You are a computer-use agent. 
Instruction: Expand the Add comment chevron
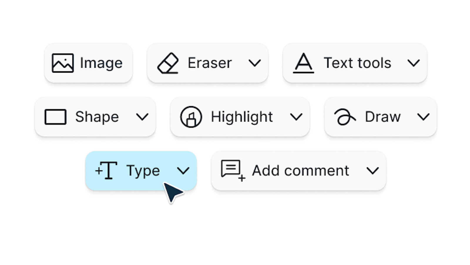tap(372, 171)
